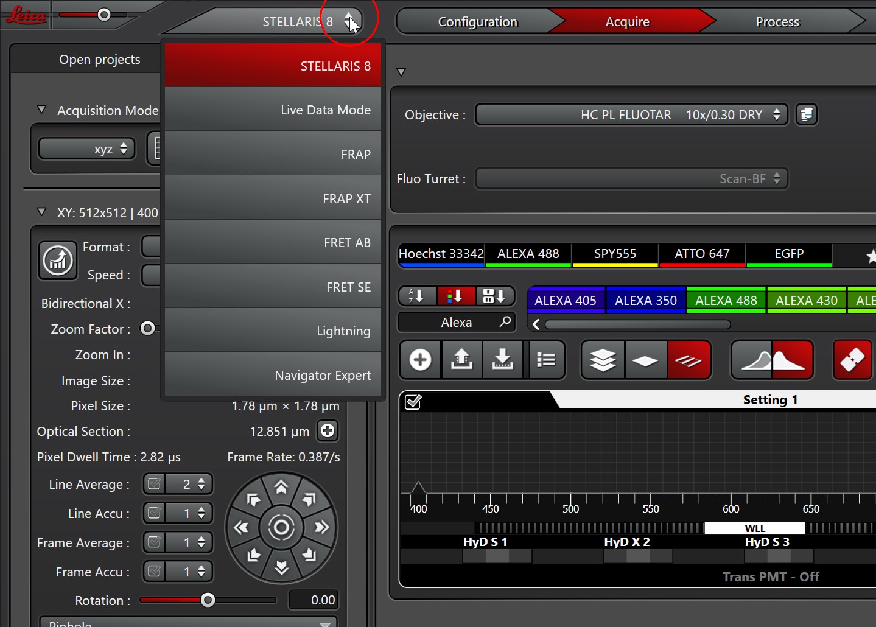Click the Rotation slider handle

click(208, 600)
